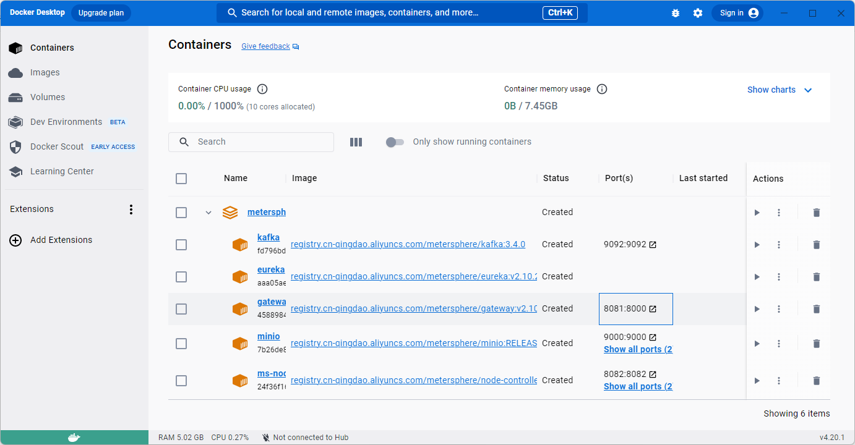855x445 pixels.
Task: Open Dev Environments in sidebar
Action: tap(66, 122)
